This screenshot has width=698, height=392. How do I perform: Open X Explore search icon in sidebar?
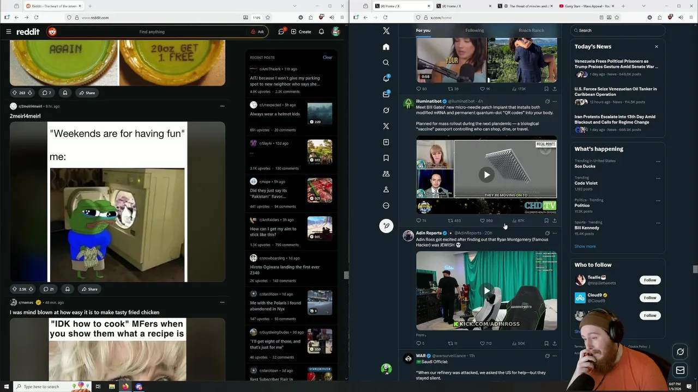coord(386,63)
